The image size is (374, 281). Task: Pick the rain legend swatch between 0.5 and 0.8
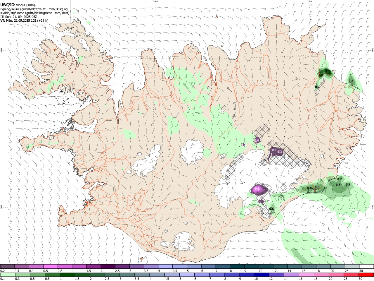point(37,275)
